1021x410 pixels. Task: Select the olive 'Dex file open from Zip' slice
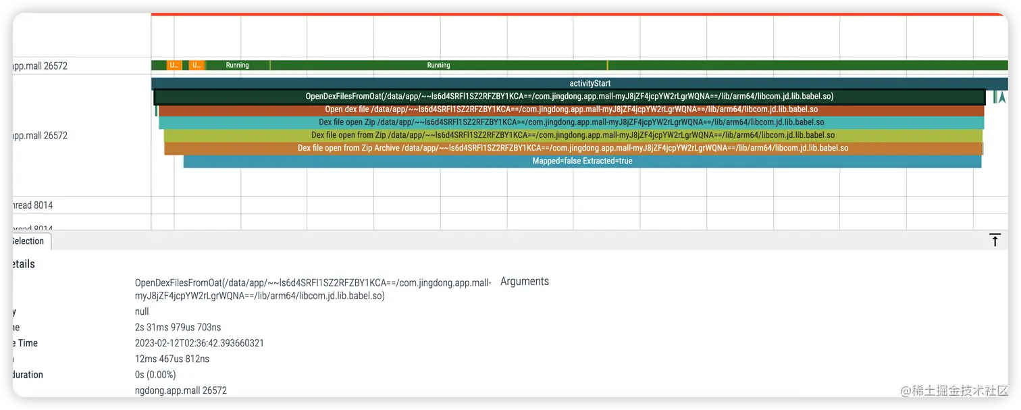tap(573, 135)
